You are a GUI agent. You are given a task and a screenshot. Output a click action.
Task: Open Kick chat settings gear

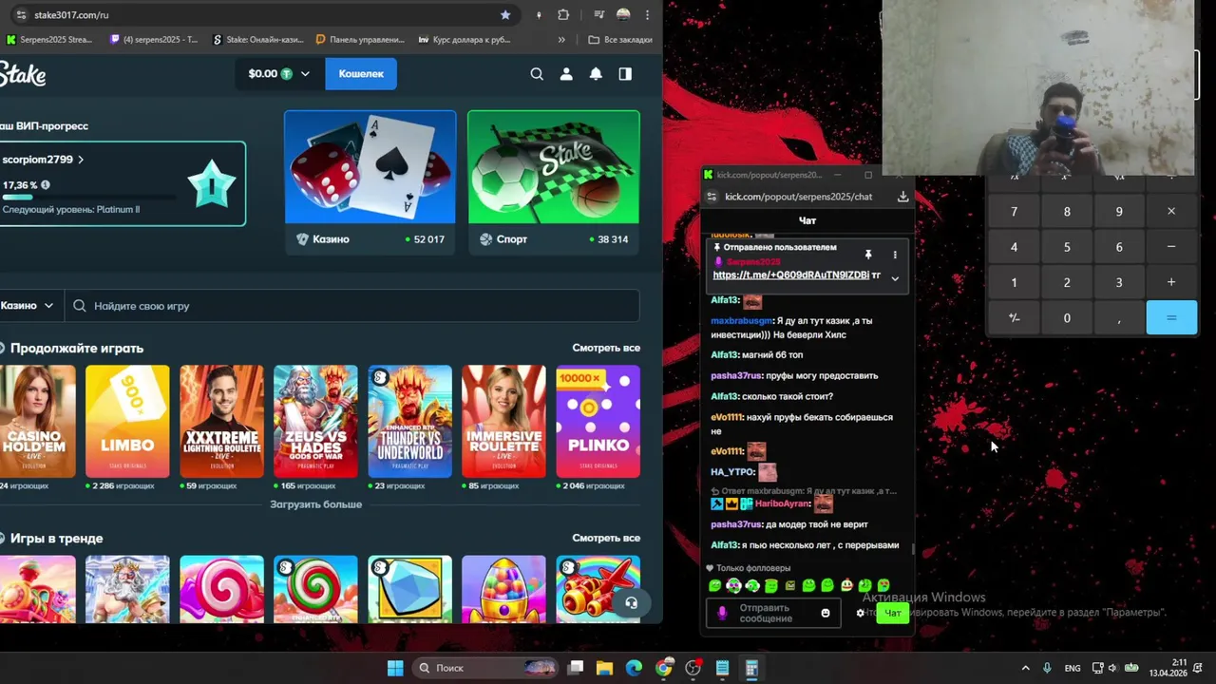coord(861,613)
